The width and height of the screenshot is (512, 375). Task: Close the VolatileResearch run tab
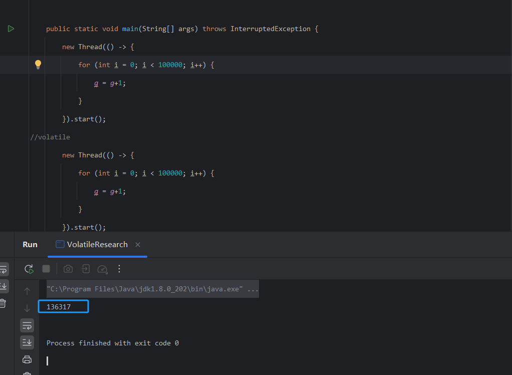click(138, 245)
